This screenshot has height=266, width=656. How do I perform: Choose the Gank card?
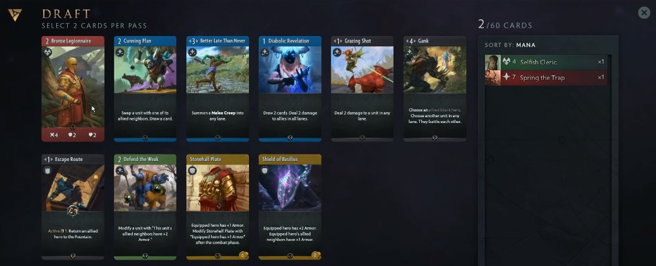pos(435,88)
